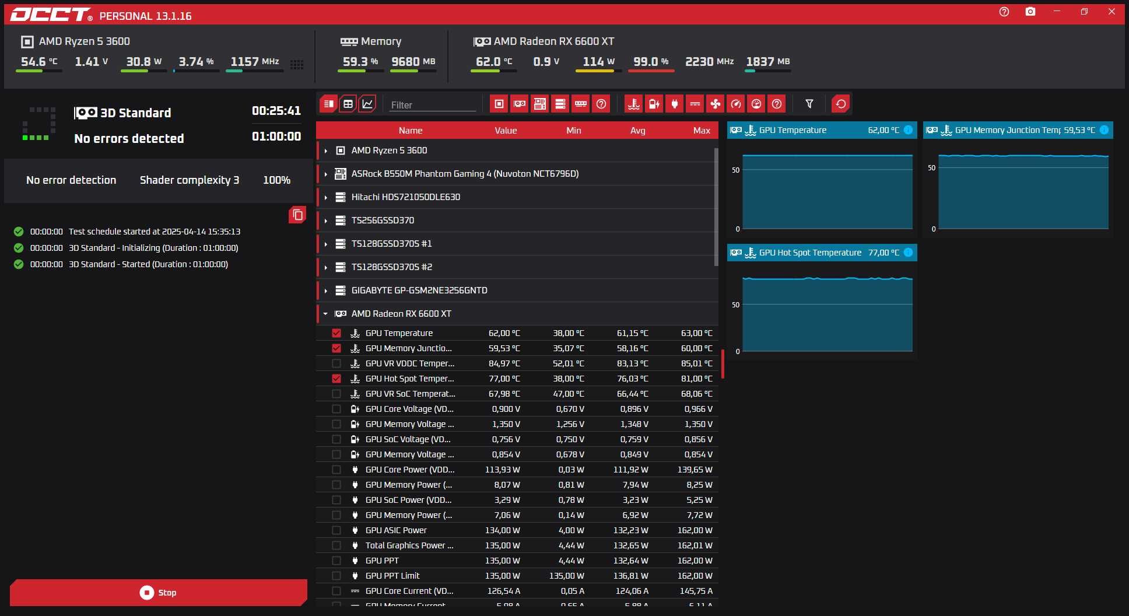Toggle the temperature sensor type filter
The height and width of the screenshot is (616, 1129).
[634, 104]
